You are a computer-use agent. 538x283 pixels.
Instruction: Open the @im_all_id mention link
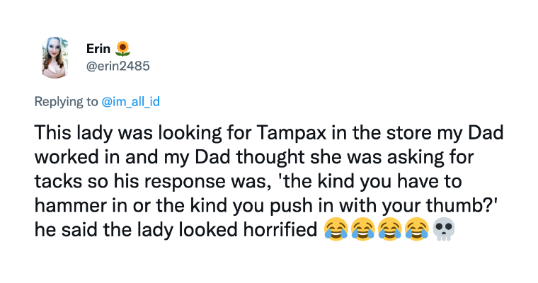pos(130,102)
